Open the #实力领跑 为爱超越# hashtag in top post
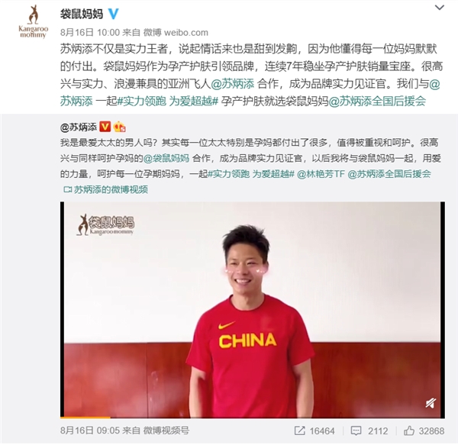This screenshot has width=458, height=445. point(168,101)
